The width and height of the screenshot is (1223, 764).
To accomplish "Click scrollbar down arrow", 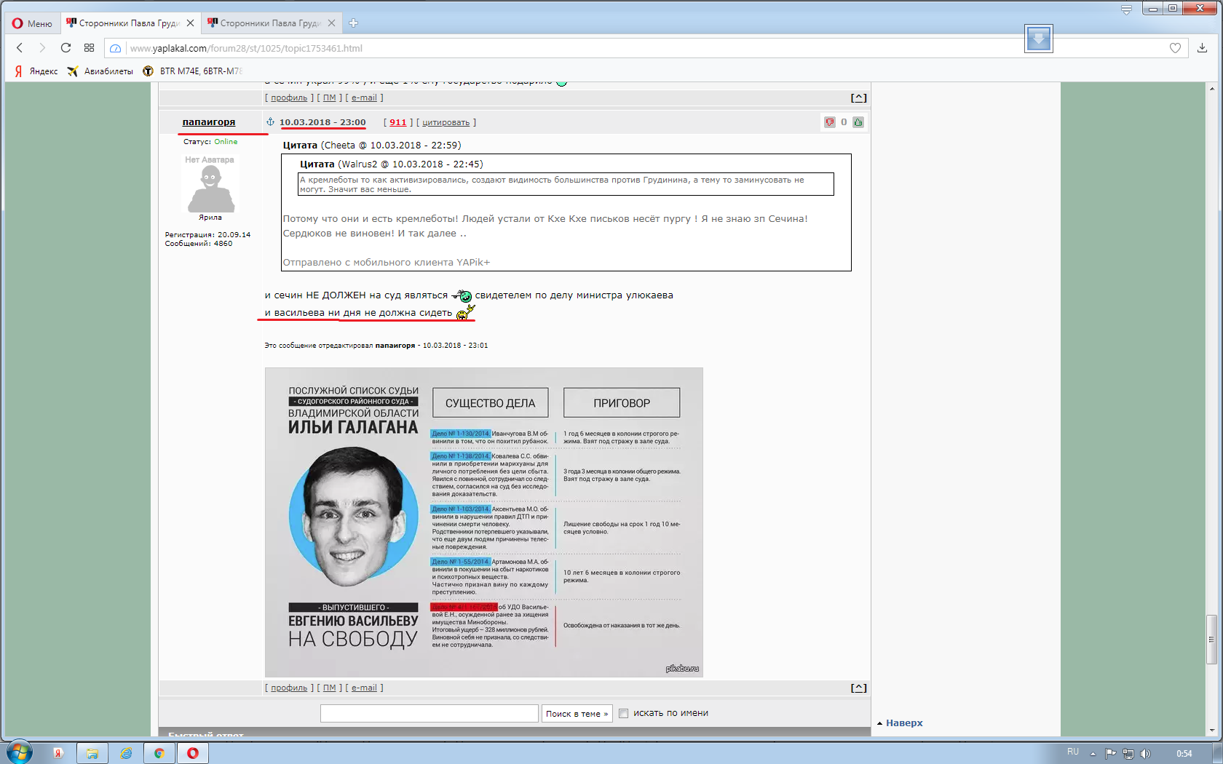I will [x=1211, y=731].
